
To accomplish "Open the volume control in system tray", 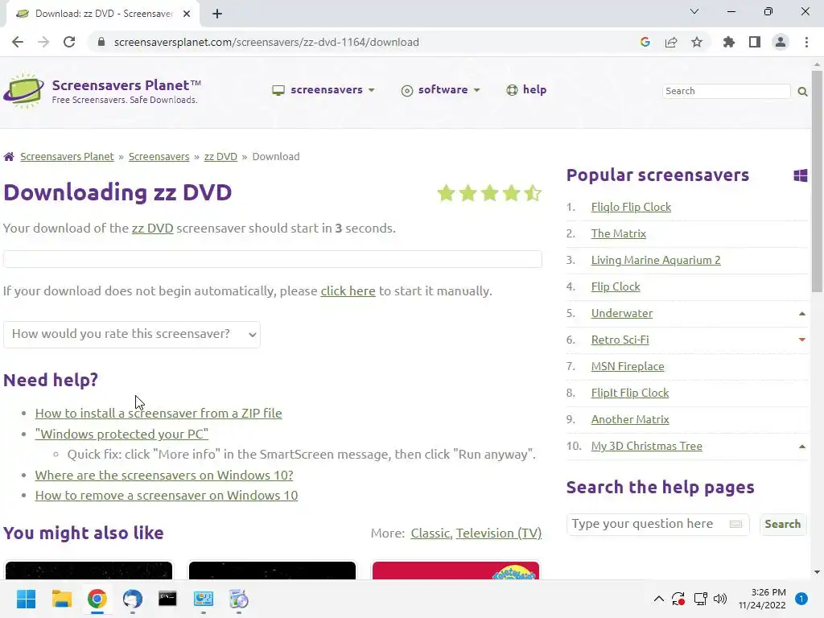I will tap(720, 599).
